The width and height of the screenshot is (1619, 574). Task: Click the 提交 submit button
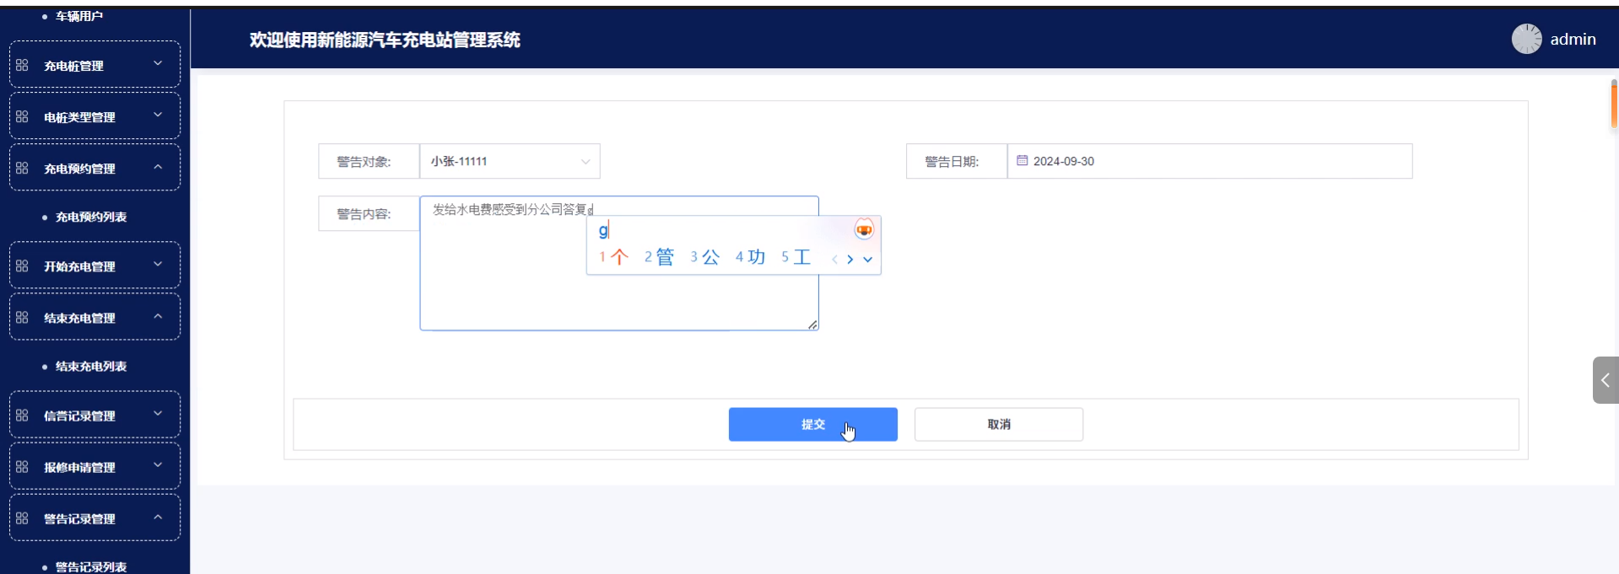pos(812,424)
